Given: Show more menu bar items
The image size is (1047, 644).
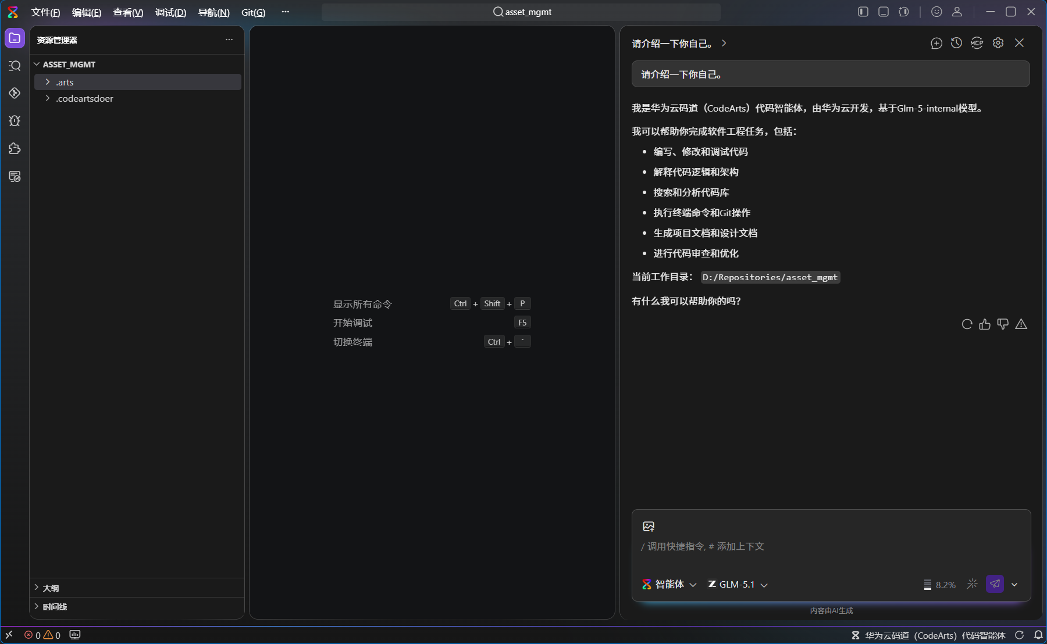Looking at the screenshot, I should pyautogui.click(x=285, y=12).
